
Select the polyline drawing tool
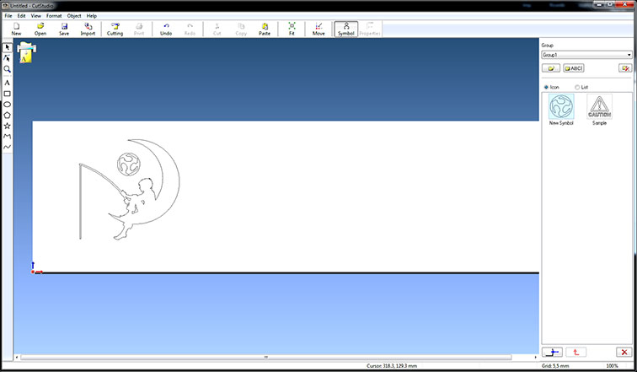coord(7,136)
